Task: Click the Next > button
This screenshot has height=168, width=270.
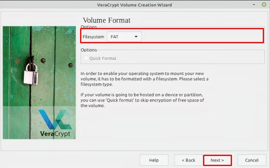Action: point(217,160)
